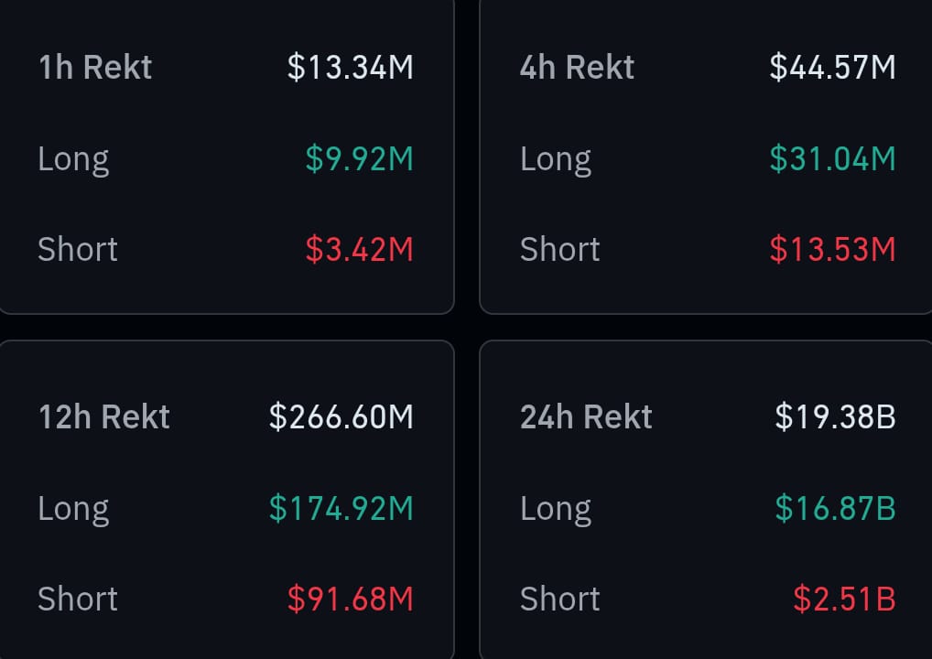This screenshot has width=932, height=659.
Task: Select the 24h Rekt total $19.38B
Action: tap(835, 416)
